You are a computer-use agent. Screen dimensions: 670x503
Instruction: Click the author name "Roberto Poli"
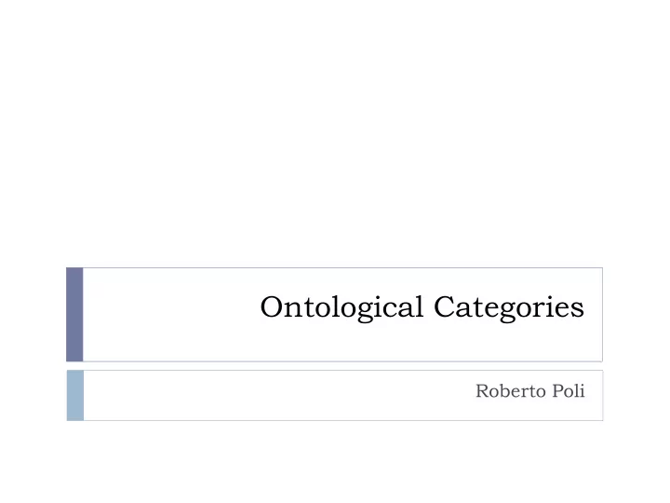529,391
